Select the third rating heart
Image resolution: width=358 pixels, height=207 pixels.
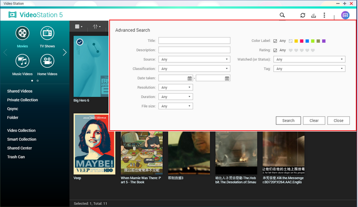[302, 50]
